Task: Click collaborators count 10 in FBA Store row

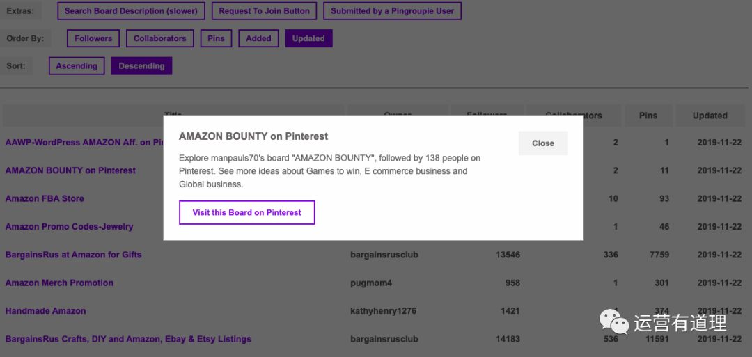Action: [x=613, y=198]
